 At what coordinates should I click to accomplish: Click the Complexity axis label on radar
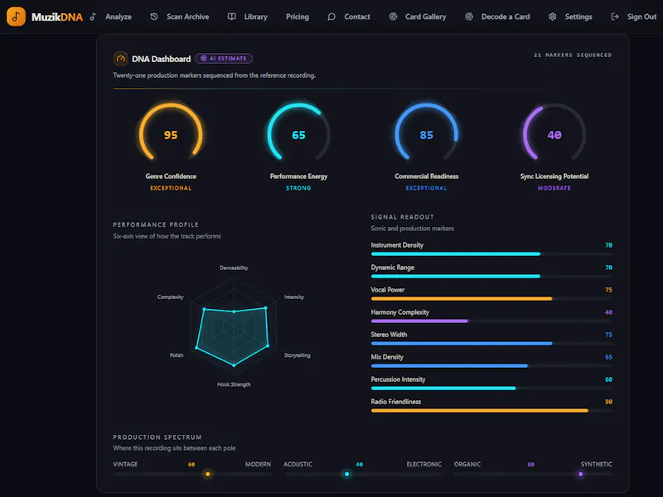[171, 297]
